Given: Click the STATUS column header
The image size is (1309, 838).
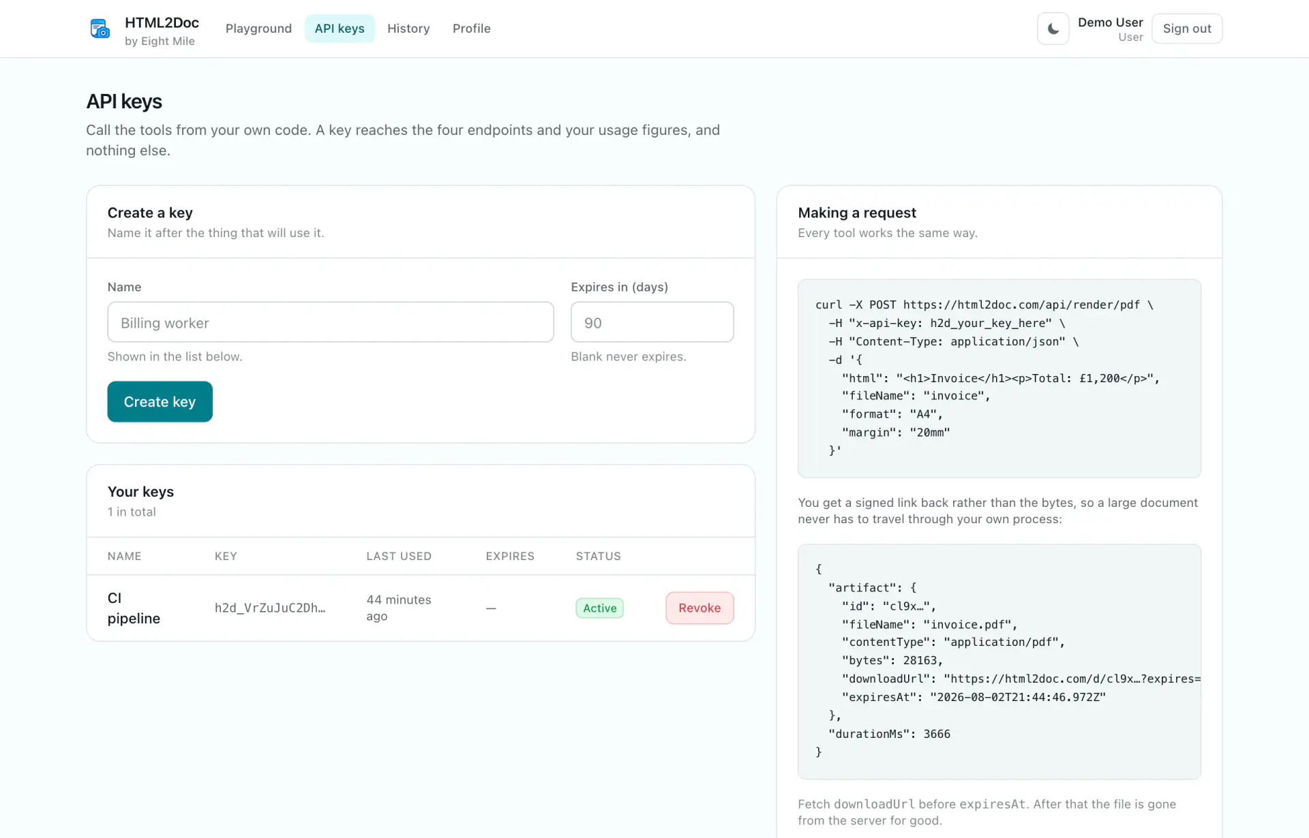Looking at the screenshot, I should [x=599, y=556].
